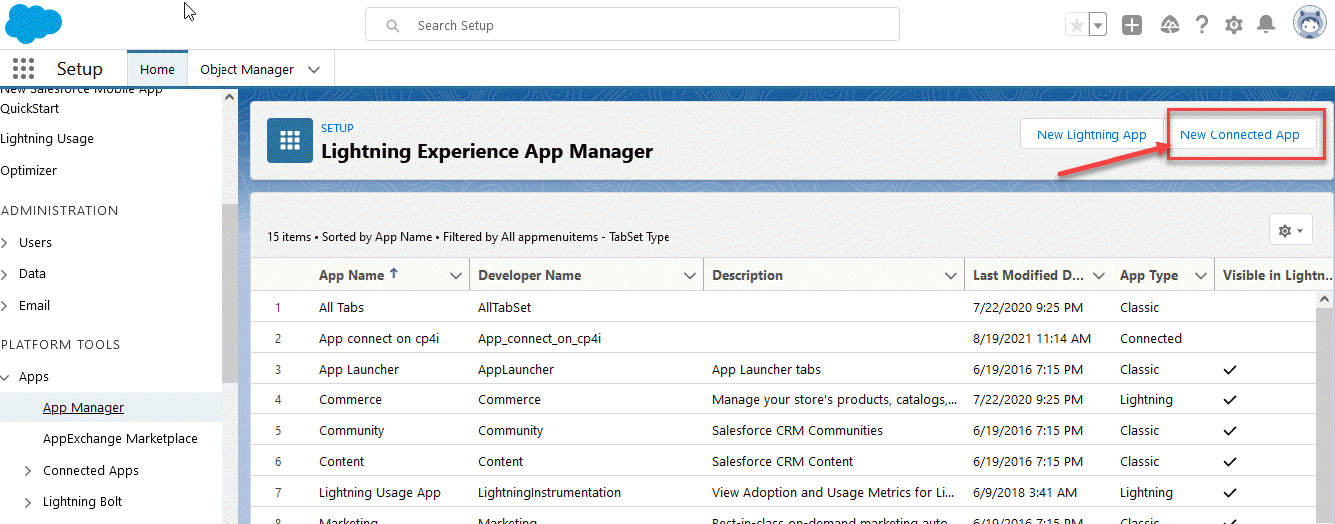The height and width of the screenshot is (524, 1335).
Task: Open the App Name column dropdown menu
Action: (456, 276)
